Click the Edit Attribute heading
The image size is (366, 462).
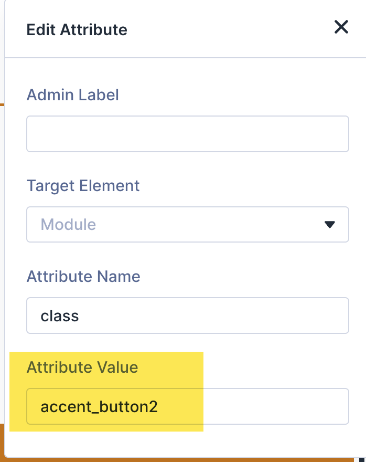(x=77, y=29)
